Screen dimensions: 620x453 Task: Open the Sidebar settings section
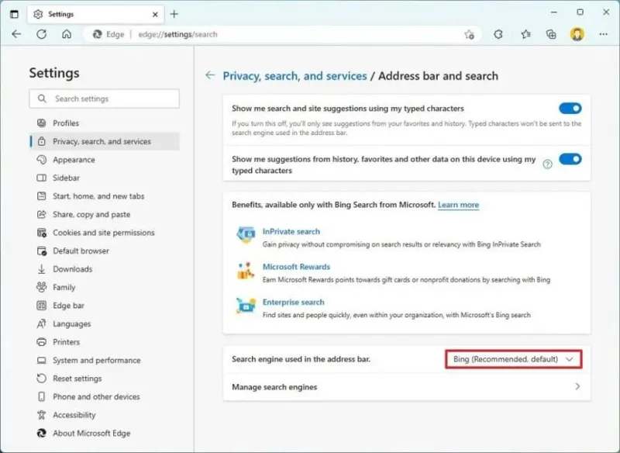click(x=105, y=178)
